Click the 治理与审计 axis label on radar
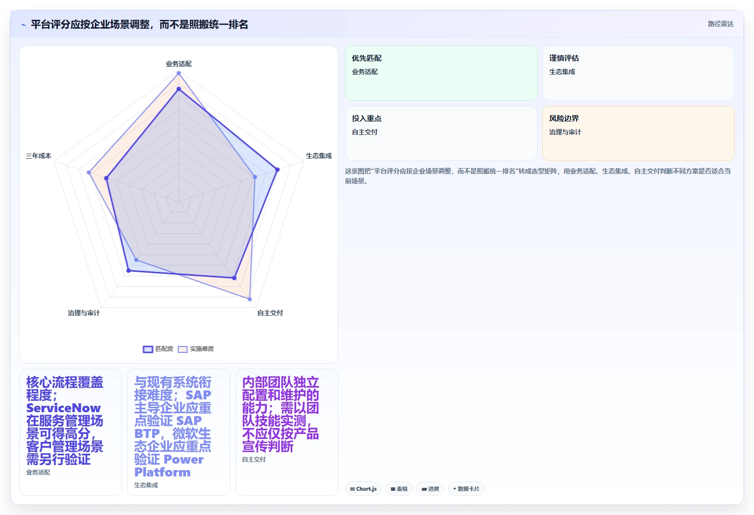 [84, 313]
